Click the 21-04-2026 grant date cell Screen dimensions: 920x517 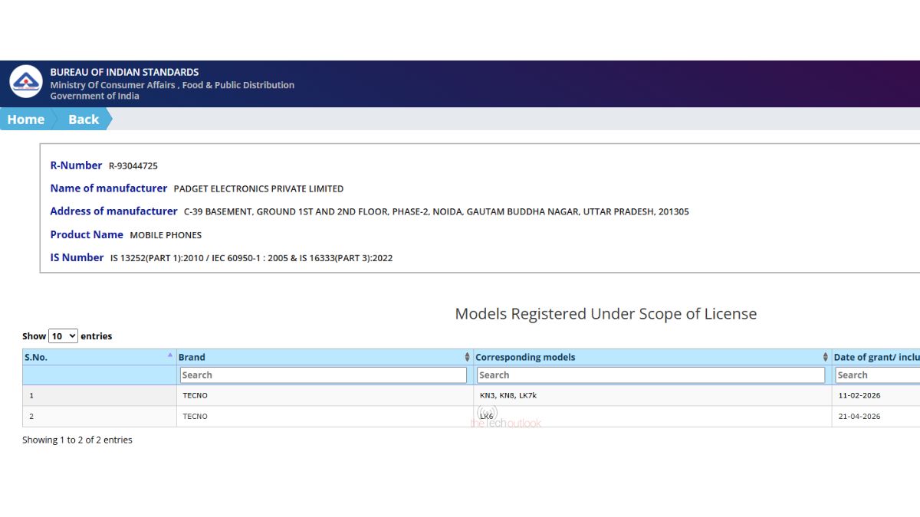876,417
